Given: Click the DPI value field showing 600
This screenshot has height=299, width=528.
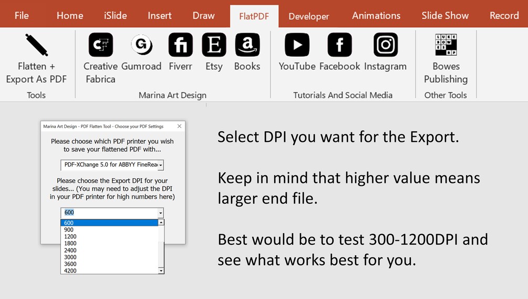Looking at the screenshot, I should click(109, 212).
